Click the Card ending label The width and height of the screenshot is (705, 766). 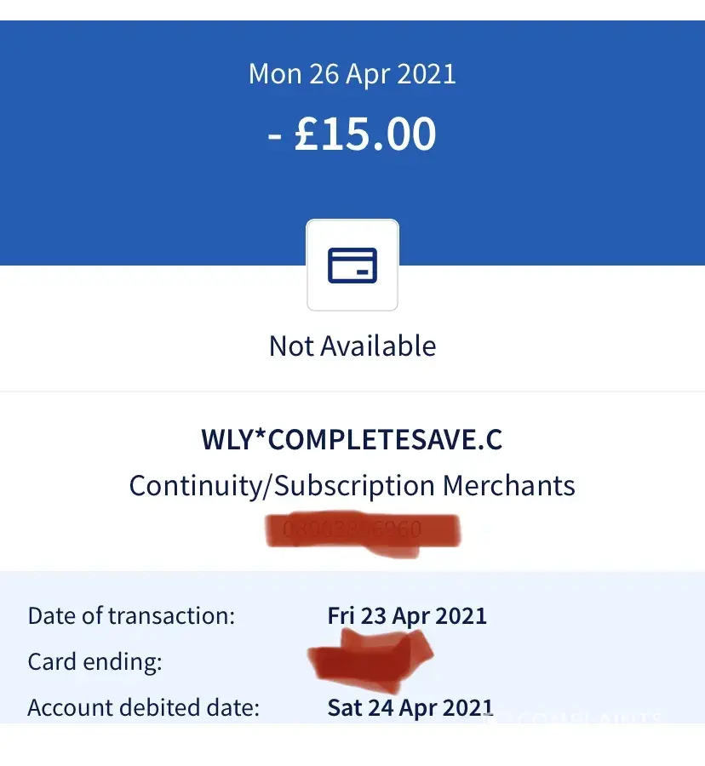coord(95,661)
